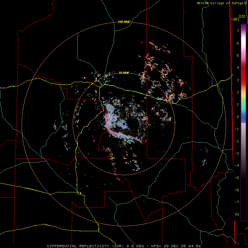This screenshot has width=248, height=248.
Task: Click "DIFFERENTIAL REFLECTIVITY" in the bottom caption
Action: [x=78, y=246]
